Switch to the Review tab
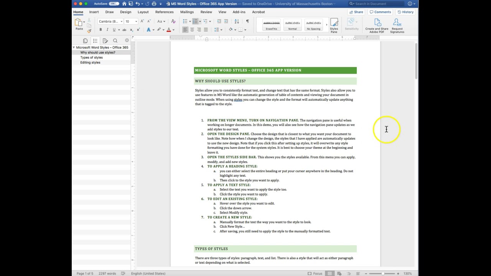 (x=206, y=12)
